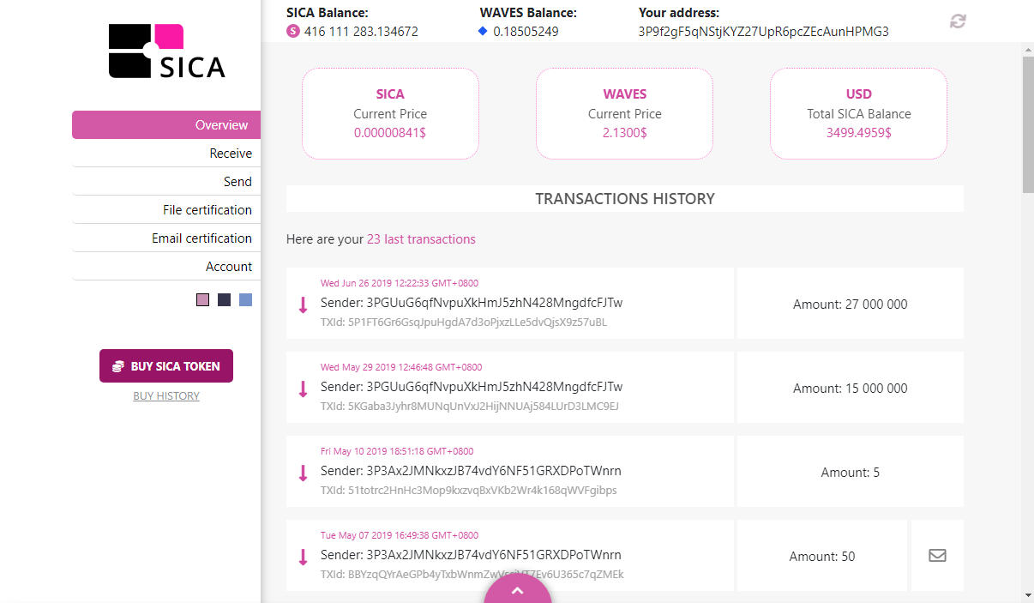Click USD balance value 3499.4959$
The width and height of the screenshot is (1034, 603).
[858, 133]
